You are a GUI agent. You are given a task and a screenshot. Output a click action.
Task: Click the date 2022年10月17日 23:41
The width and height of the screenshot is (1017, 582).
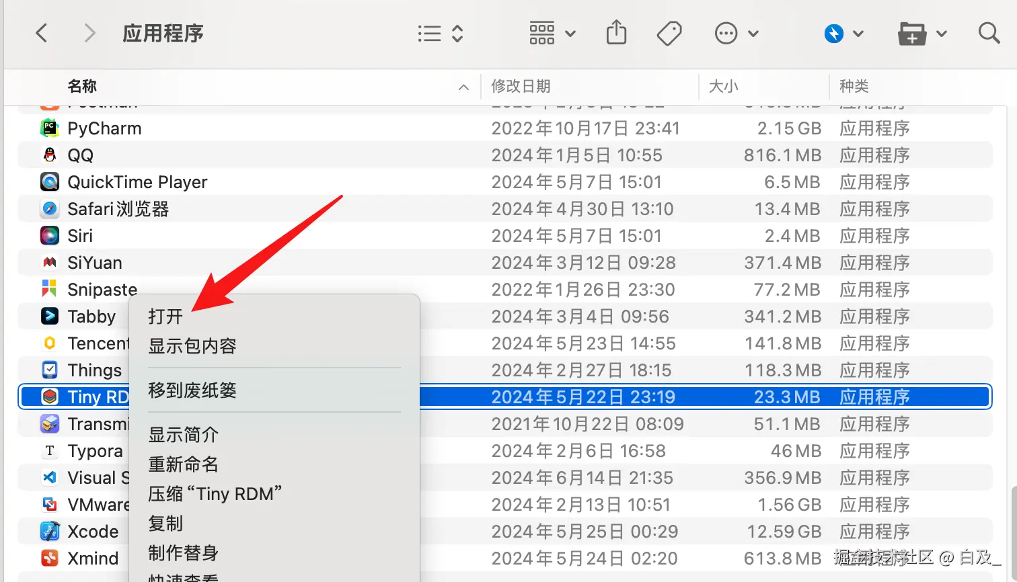[585, 128]
